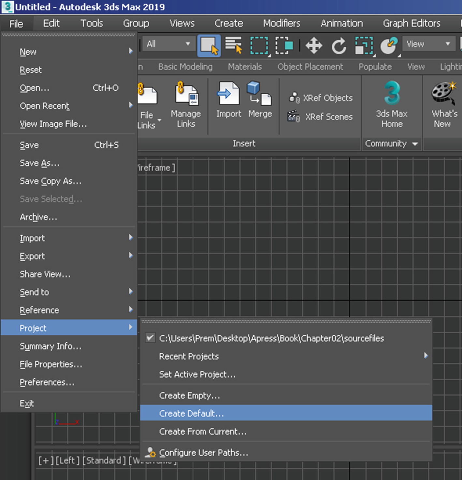Open Manage Links from the ribbon

click(186, 105)
